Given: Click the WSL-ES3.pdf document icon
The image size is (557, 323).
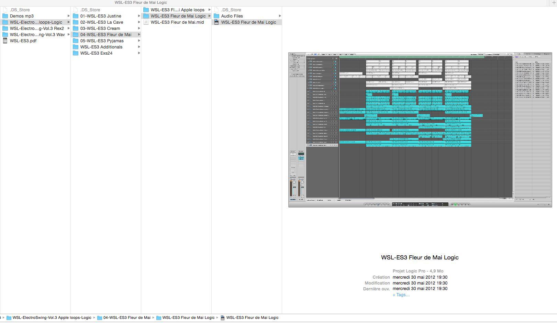Looking at the screenshot, I should click(5, 41).
